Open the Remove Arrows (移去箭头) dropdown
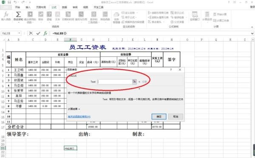Viewport: 255px width, 158px height. pyautogui.click(x=156, y=22)
